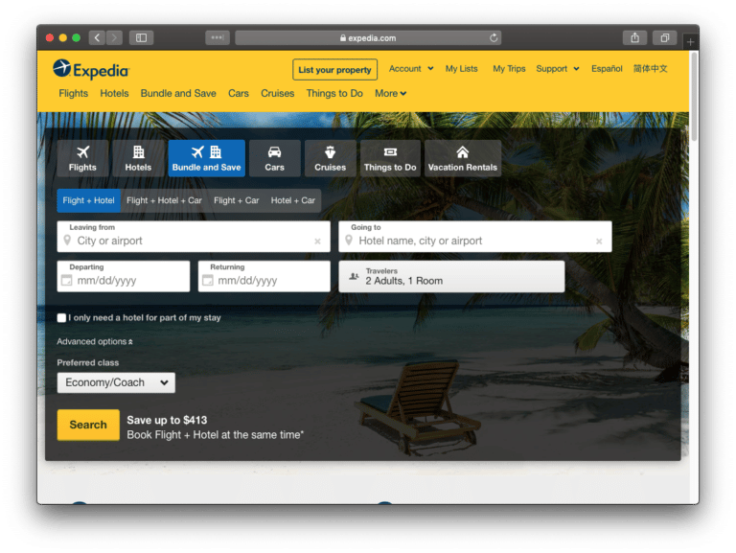The height and width of the screenshot is (553, 736).
Task: Open a new tab with plus button
Action: click(x=690, y=42)
